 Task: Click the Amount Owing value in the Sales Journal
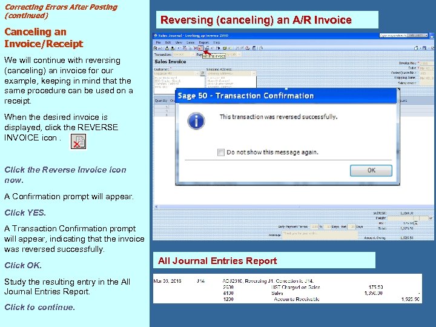(406, 238)
